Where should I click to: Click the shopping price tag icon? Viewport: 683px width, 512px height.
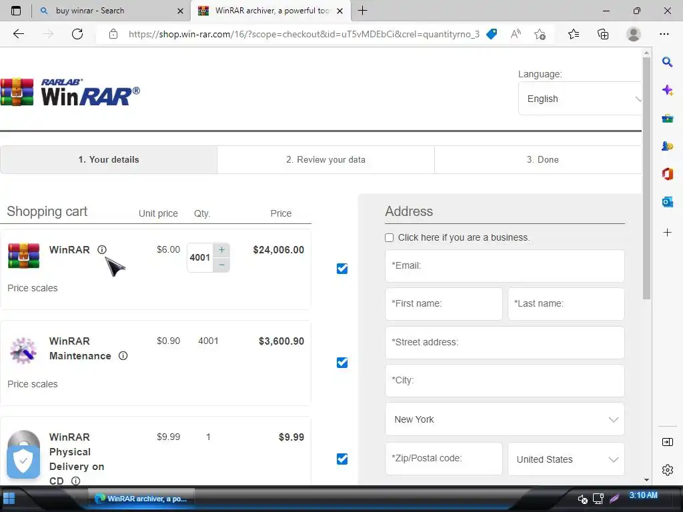492,34
